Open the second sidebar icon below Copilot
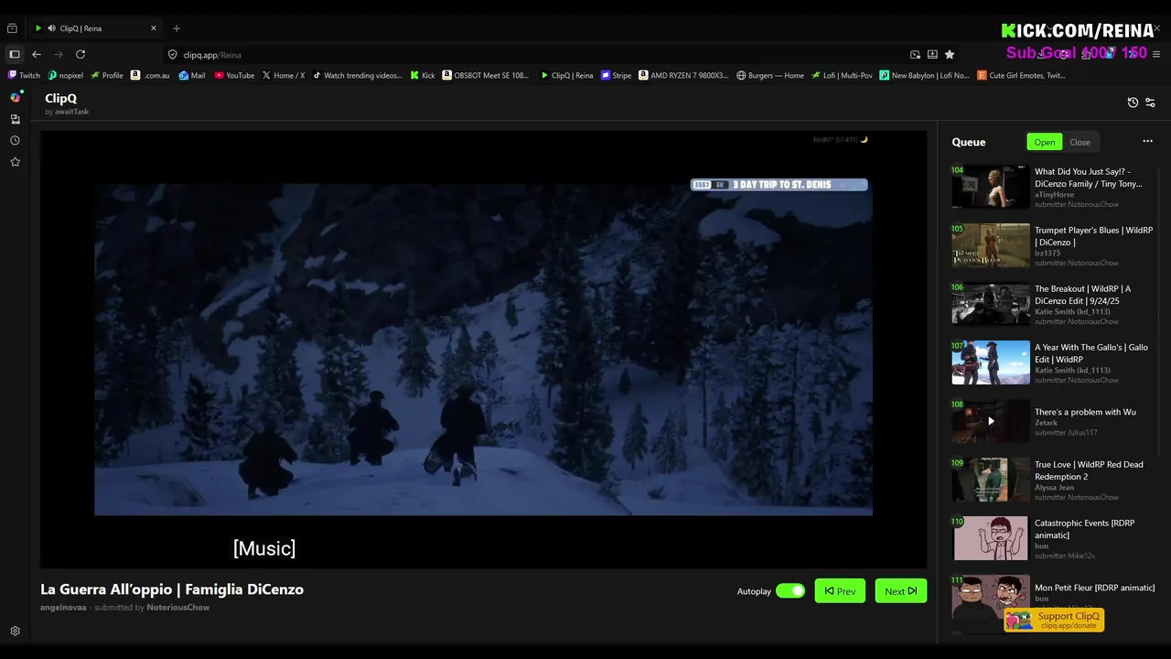Image resolution: width=1171 pixels, height=659 pixels. tap(15, 119)
